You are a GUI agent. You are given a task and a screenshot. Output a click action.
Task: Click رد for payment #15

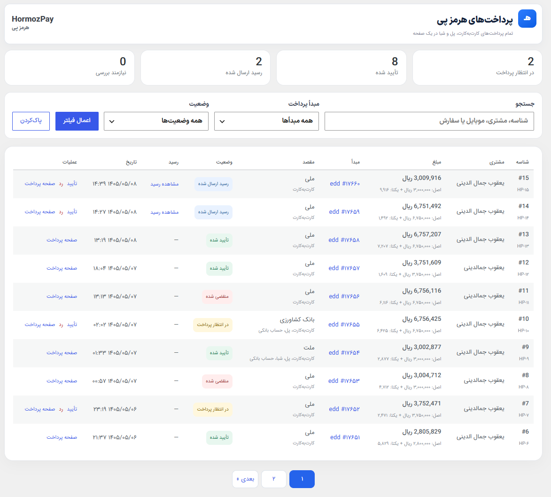click(61, 184)
